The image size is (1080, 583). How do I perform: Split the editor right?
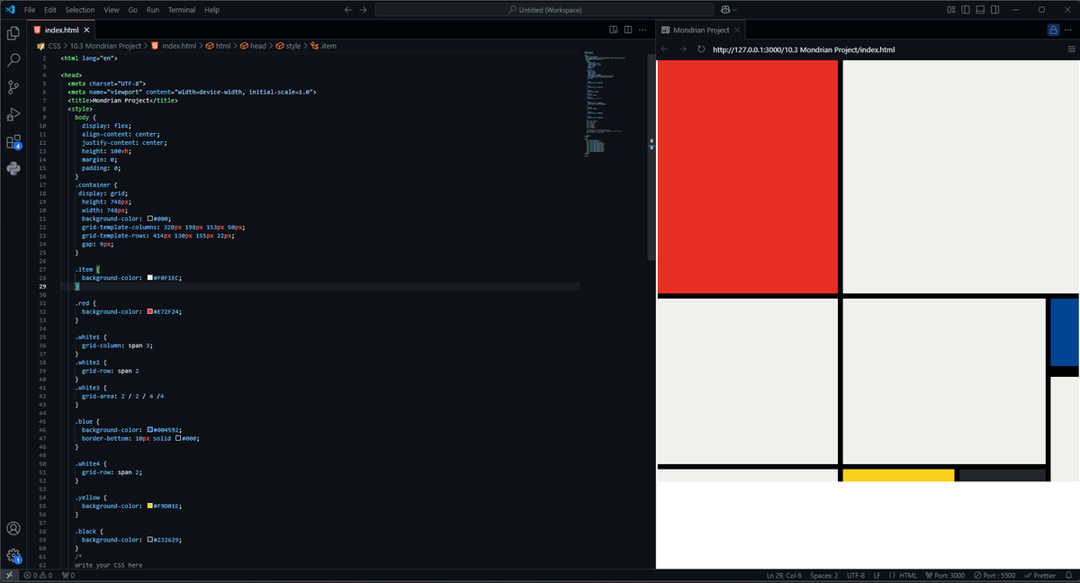pos(628,30)
